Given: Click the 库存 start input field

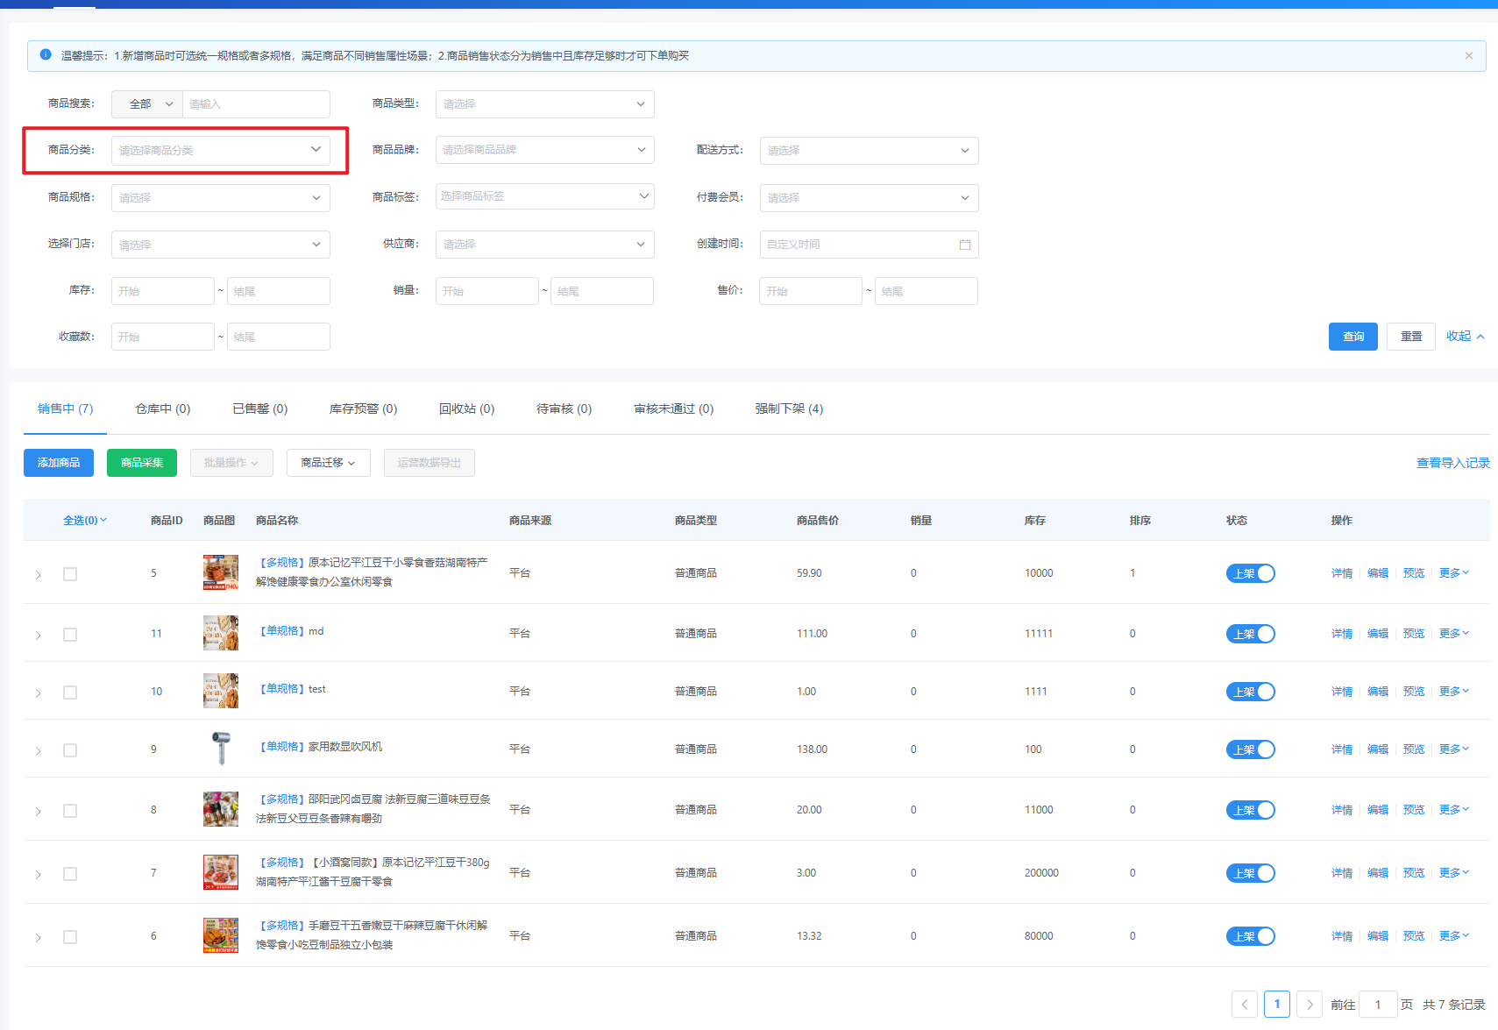Looking at the screenshot, I should click(x=162, y=291).
